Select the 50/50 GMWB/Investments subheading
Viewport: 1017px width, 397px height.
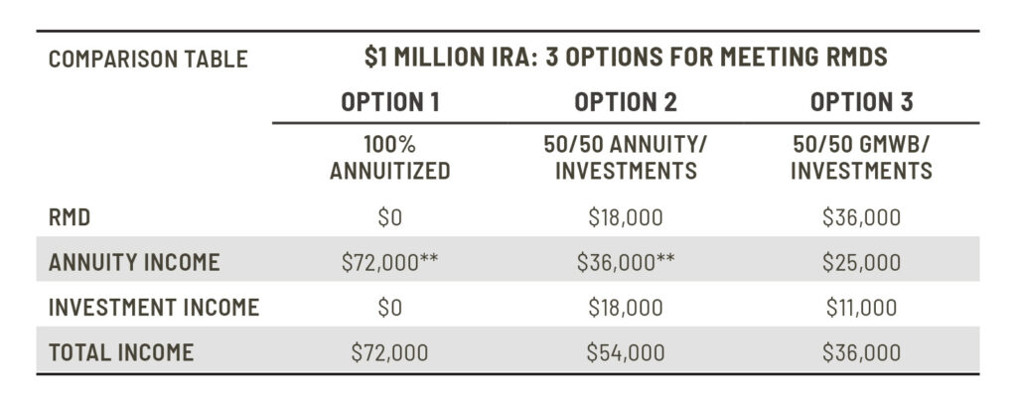coord(861,158)
